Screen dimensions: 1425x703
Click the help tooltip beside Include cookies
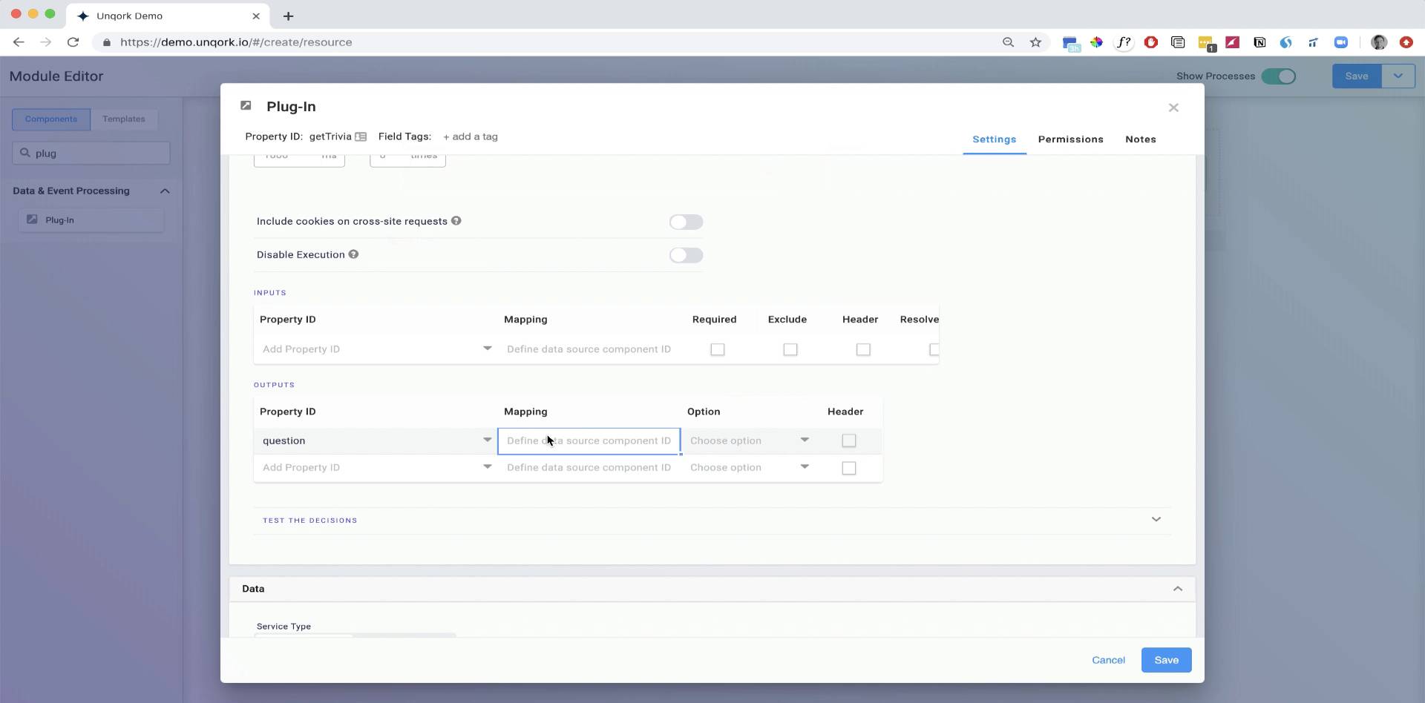(x=456, y=220)
